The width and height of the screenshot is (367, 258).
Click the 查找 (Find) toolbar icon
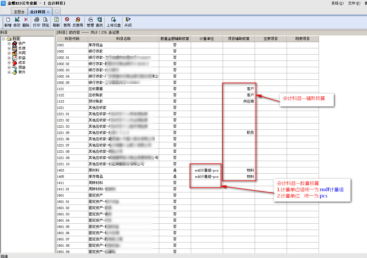point(99,20)
